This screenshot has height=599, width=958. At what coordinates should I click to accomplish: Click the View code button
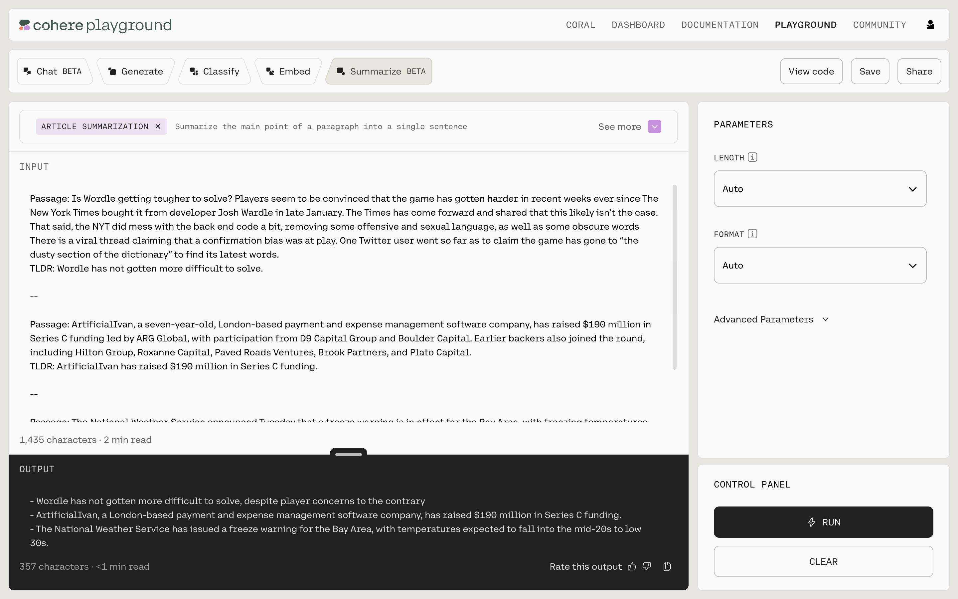click(x=811, y=71)
